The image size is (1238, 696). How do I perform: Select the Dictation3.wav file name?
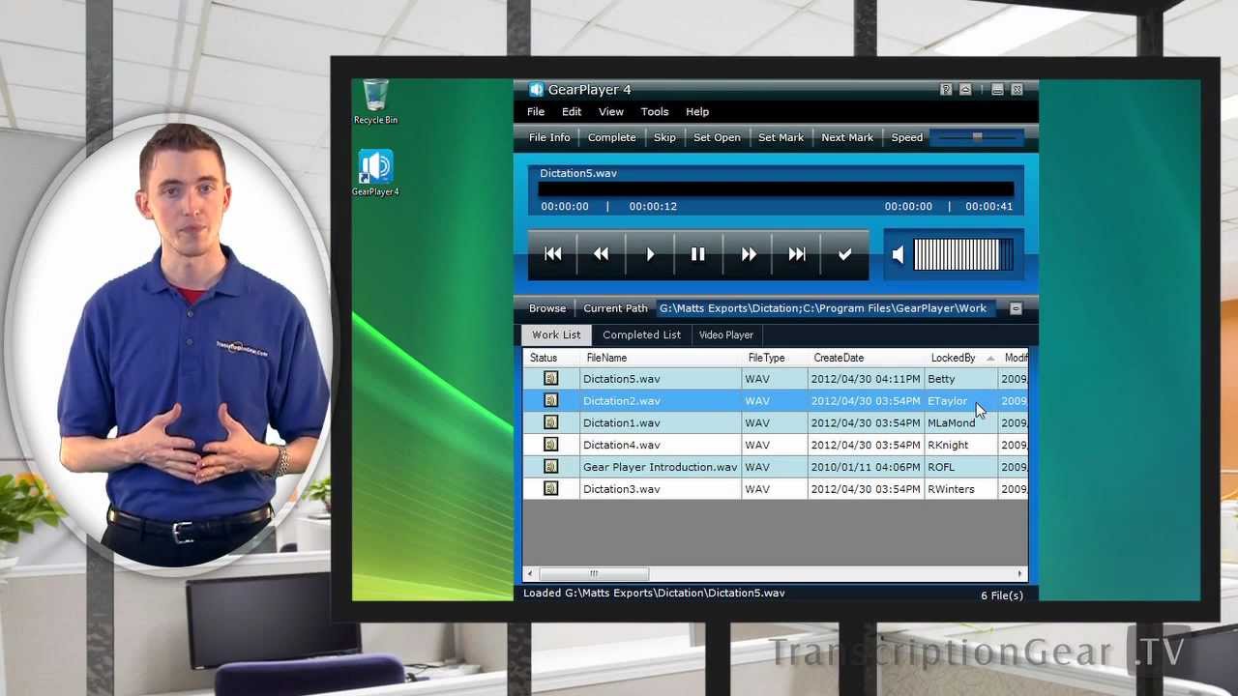(x=621, y=490)
